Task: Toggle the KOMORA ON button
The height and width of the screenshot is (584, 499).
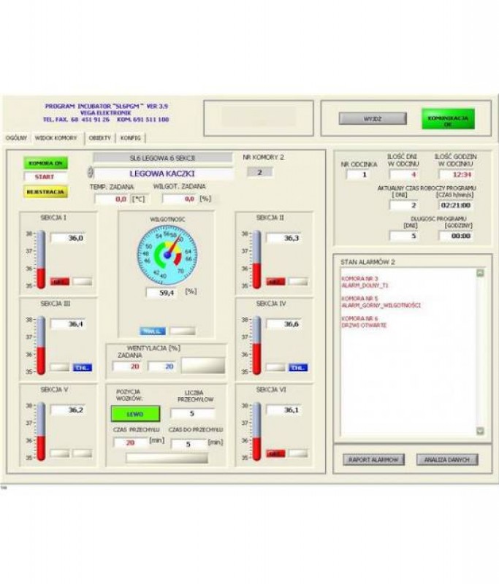Action: (x=46, y=163)
